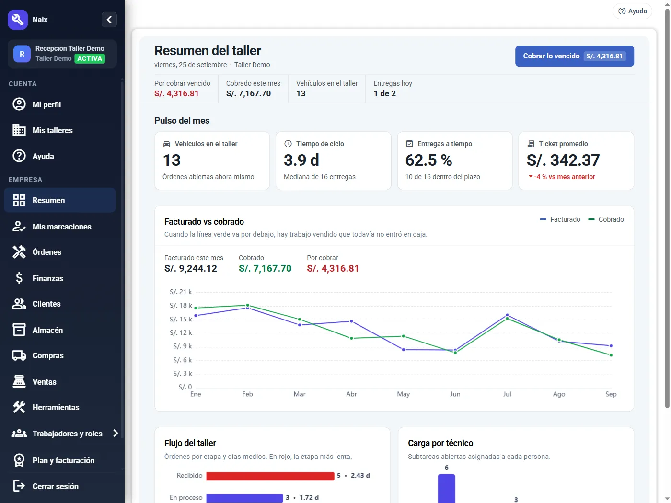The height and width of the screenshot is (503, 671).
Task: Click the red Recibido bar in Flujo del taller
Action: pos(270,476)
